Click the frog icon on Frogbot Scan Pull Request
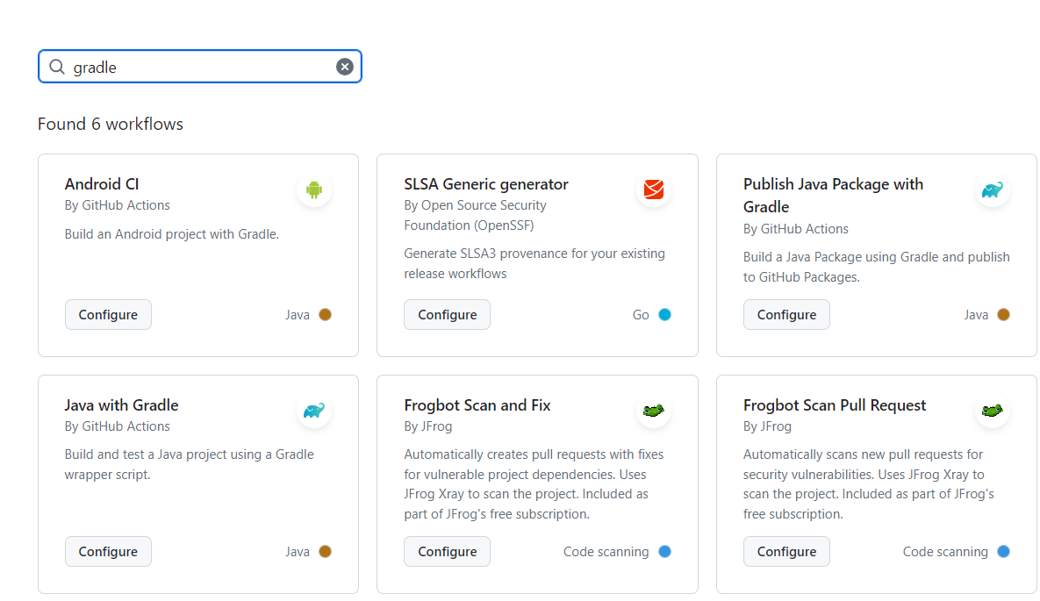Image resolution: width=1040 pixels, height=601 pixels. [x=993, y=411]
